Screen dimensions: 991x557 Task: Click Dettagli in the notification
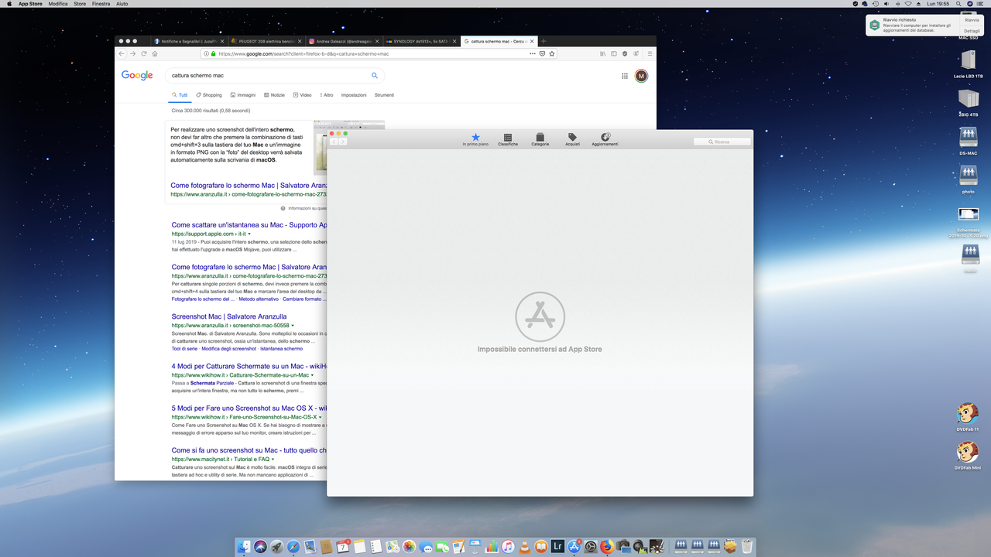(x=972, y=31)
